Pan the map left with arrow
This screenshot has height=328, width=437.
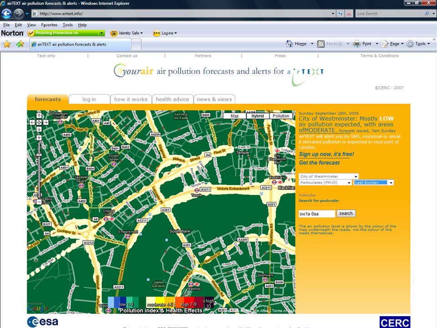tap(32, 122)
